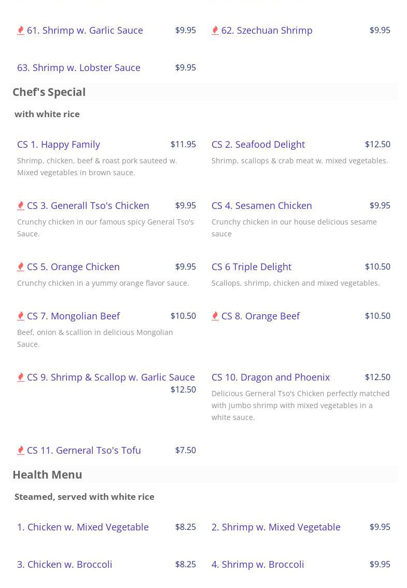Pick 63. Shrimp w. Lobster Sauce
This screenshot has width=407, height=588.
click(x=79, y=67)
